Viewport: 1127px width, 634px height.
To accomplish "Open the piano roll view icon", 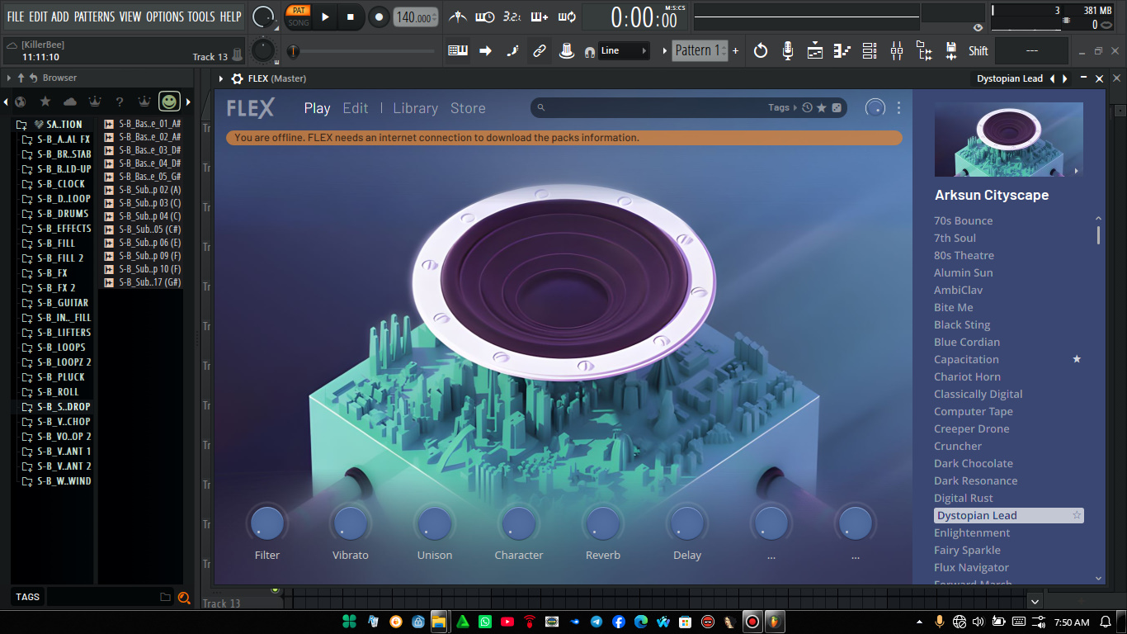I will (842, 50).
